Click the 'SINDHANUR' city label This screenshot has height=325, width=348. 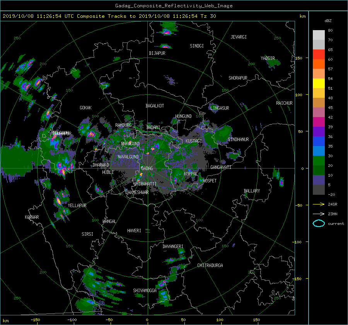[x=238, y=140]
